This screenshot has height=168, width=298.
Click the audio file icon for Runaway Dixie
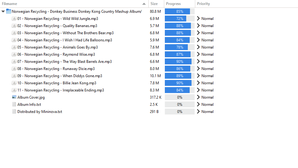click(14, 68)
